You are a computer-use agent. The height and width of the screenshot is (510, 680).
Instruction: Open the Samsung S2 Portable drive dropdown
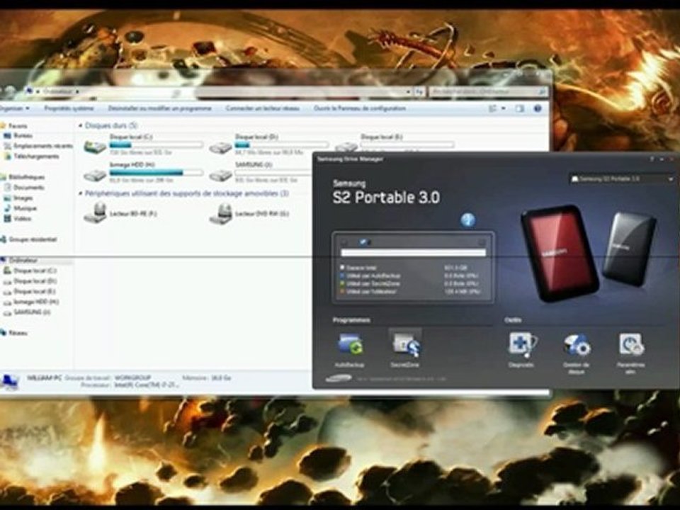[622, 178]
